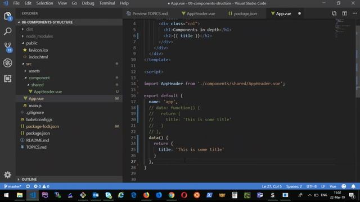Open the Extensions view

pos(7,79)
